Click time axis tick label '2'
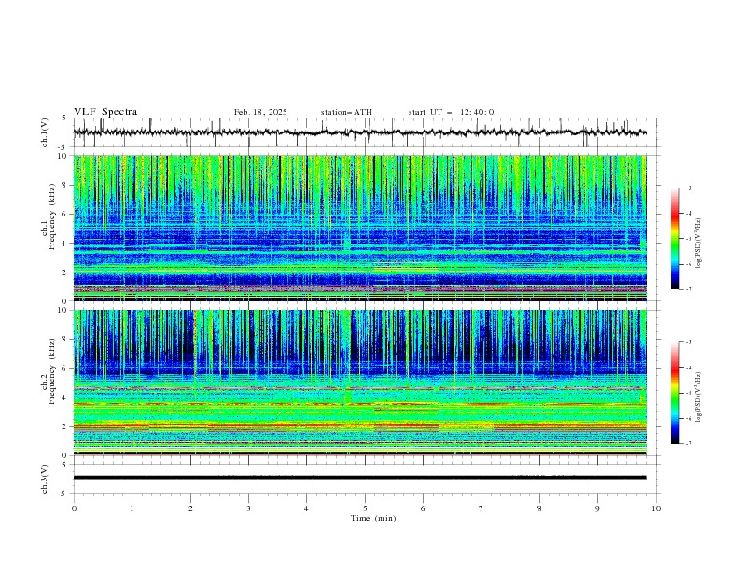The image size is (739, 571). (190, 508)
